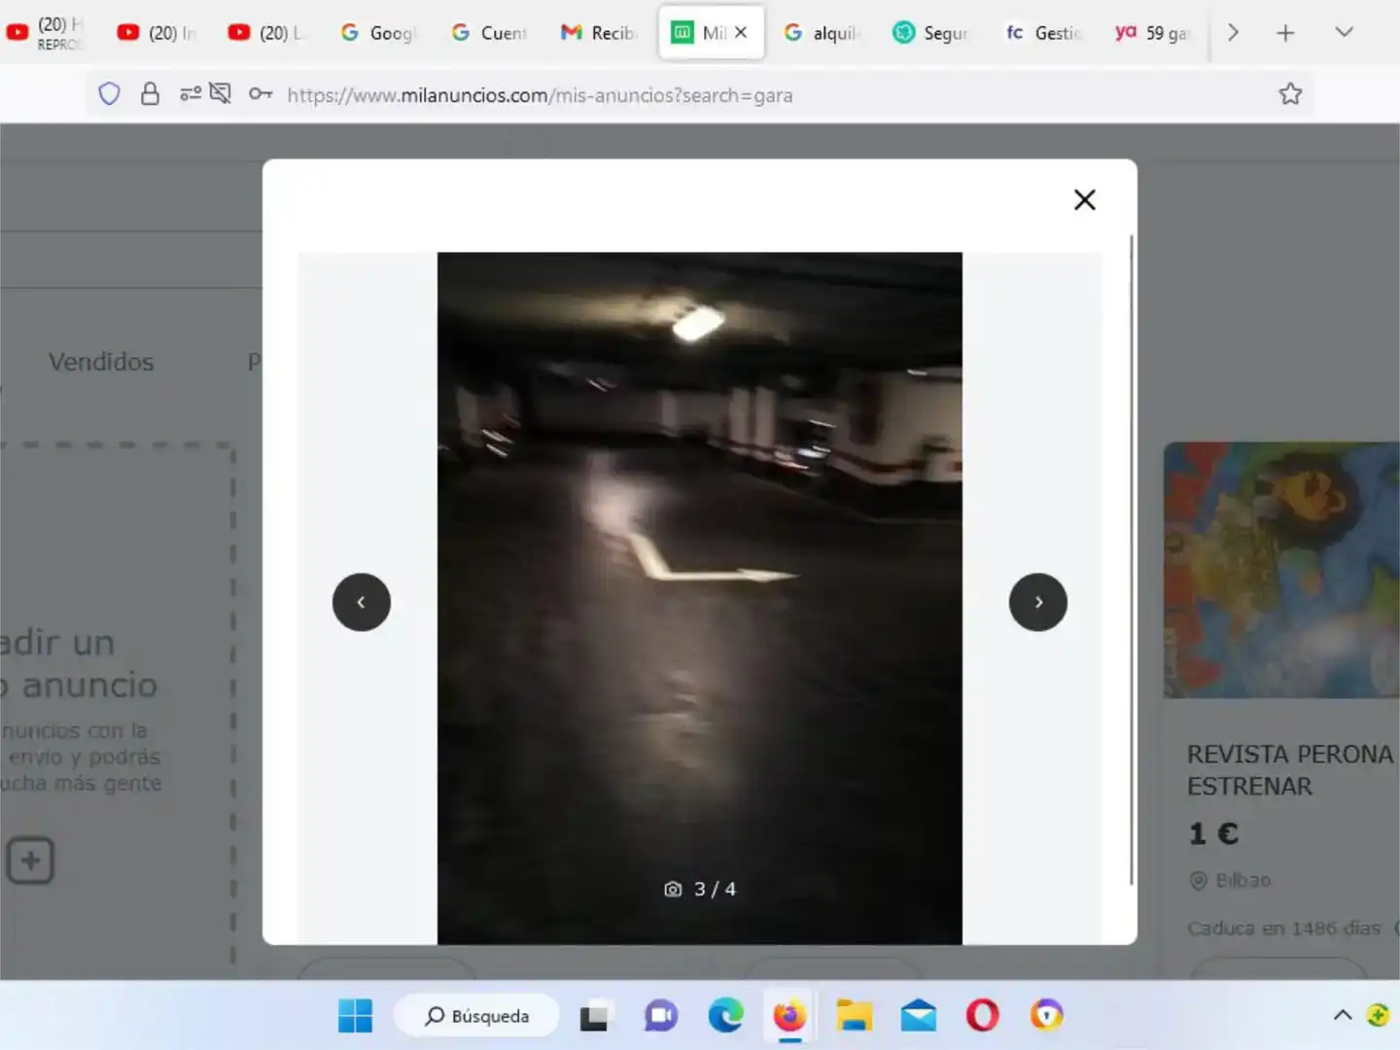Open File Explorer from the taskbar

[854, 1016]
